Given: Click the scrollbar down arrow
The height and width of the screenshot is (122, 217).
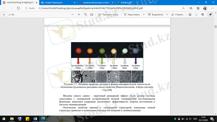Looking at the screenshot, I should 216,114.
